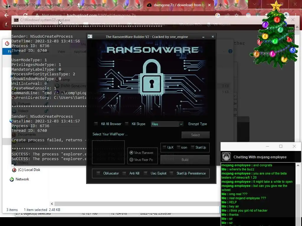Enable the Kill Skype checkbox
Viewport: 302px width, 226px height.
click(127, 124)
